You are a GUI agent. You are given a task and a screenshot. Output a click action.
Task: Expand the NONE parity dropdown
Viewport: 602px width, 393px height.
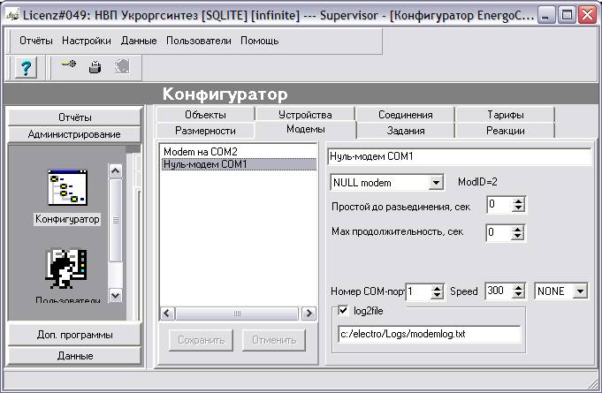(580, 291)
